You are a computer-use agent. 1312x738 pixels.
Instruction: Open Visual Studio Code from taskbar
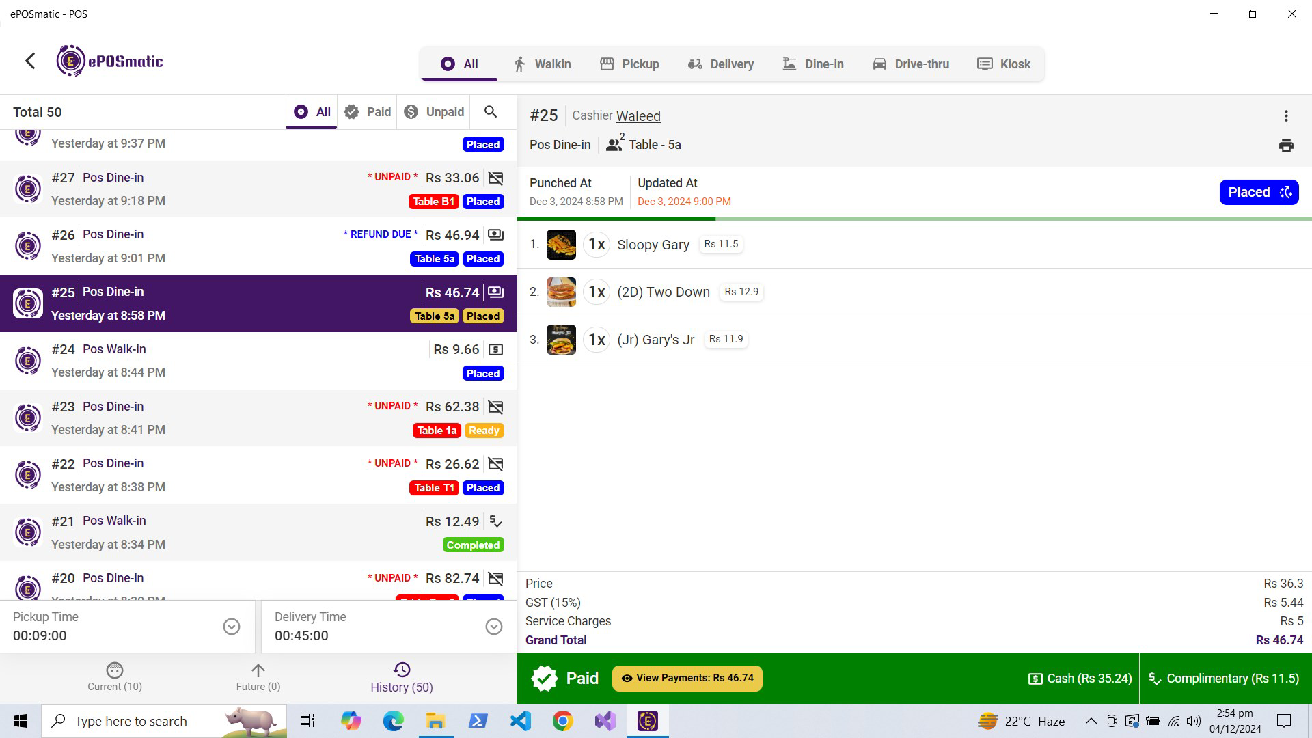point(520,721)
